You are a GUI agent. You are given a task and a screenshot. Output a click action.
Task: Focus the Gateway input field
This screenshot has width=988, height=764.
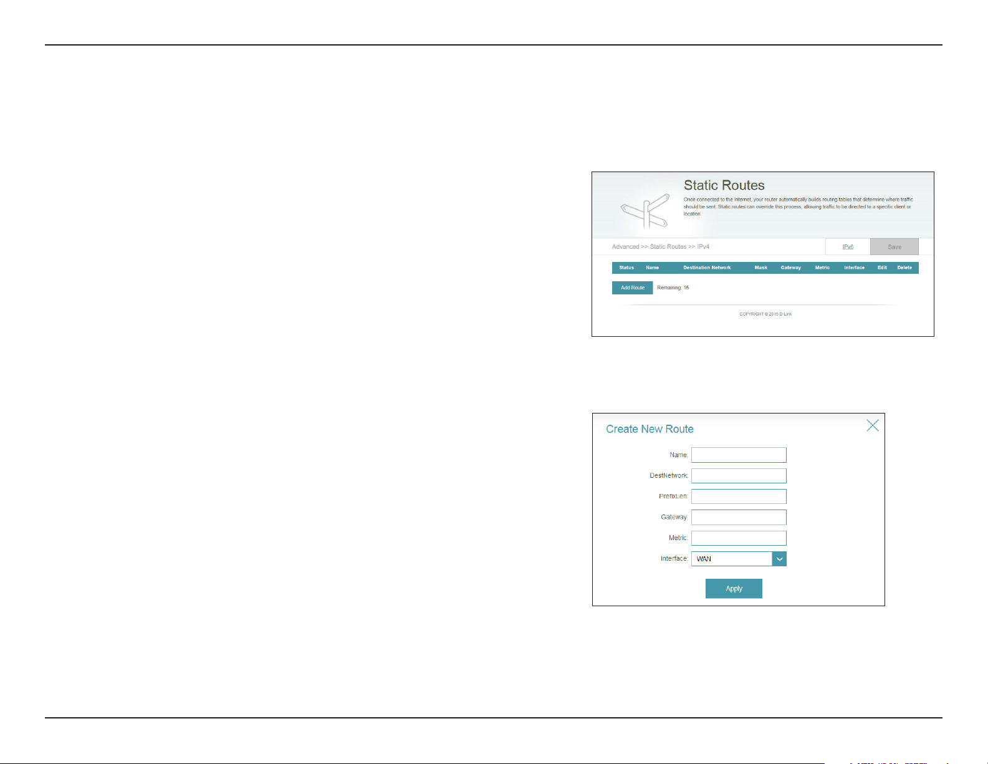pos(739,517)
